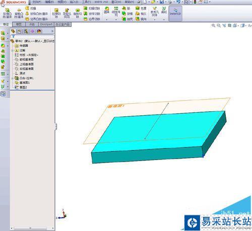Select Plane1 (基准面1) in feature tree
This screenshot has height=231, width=252.
(x=22, y=83)
